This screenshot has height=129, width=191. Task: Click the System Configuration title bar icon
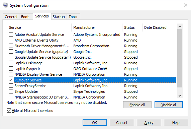(x=5, y=5)
